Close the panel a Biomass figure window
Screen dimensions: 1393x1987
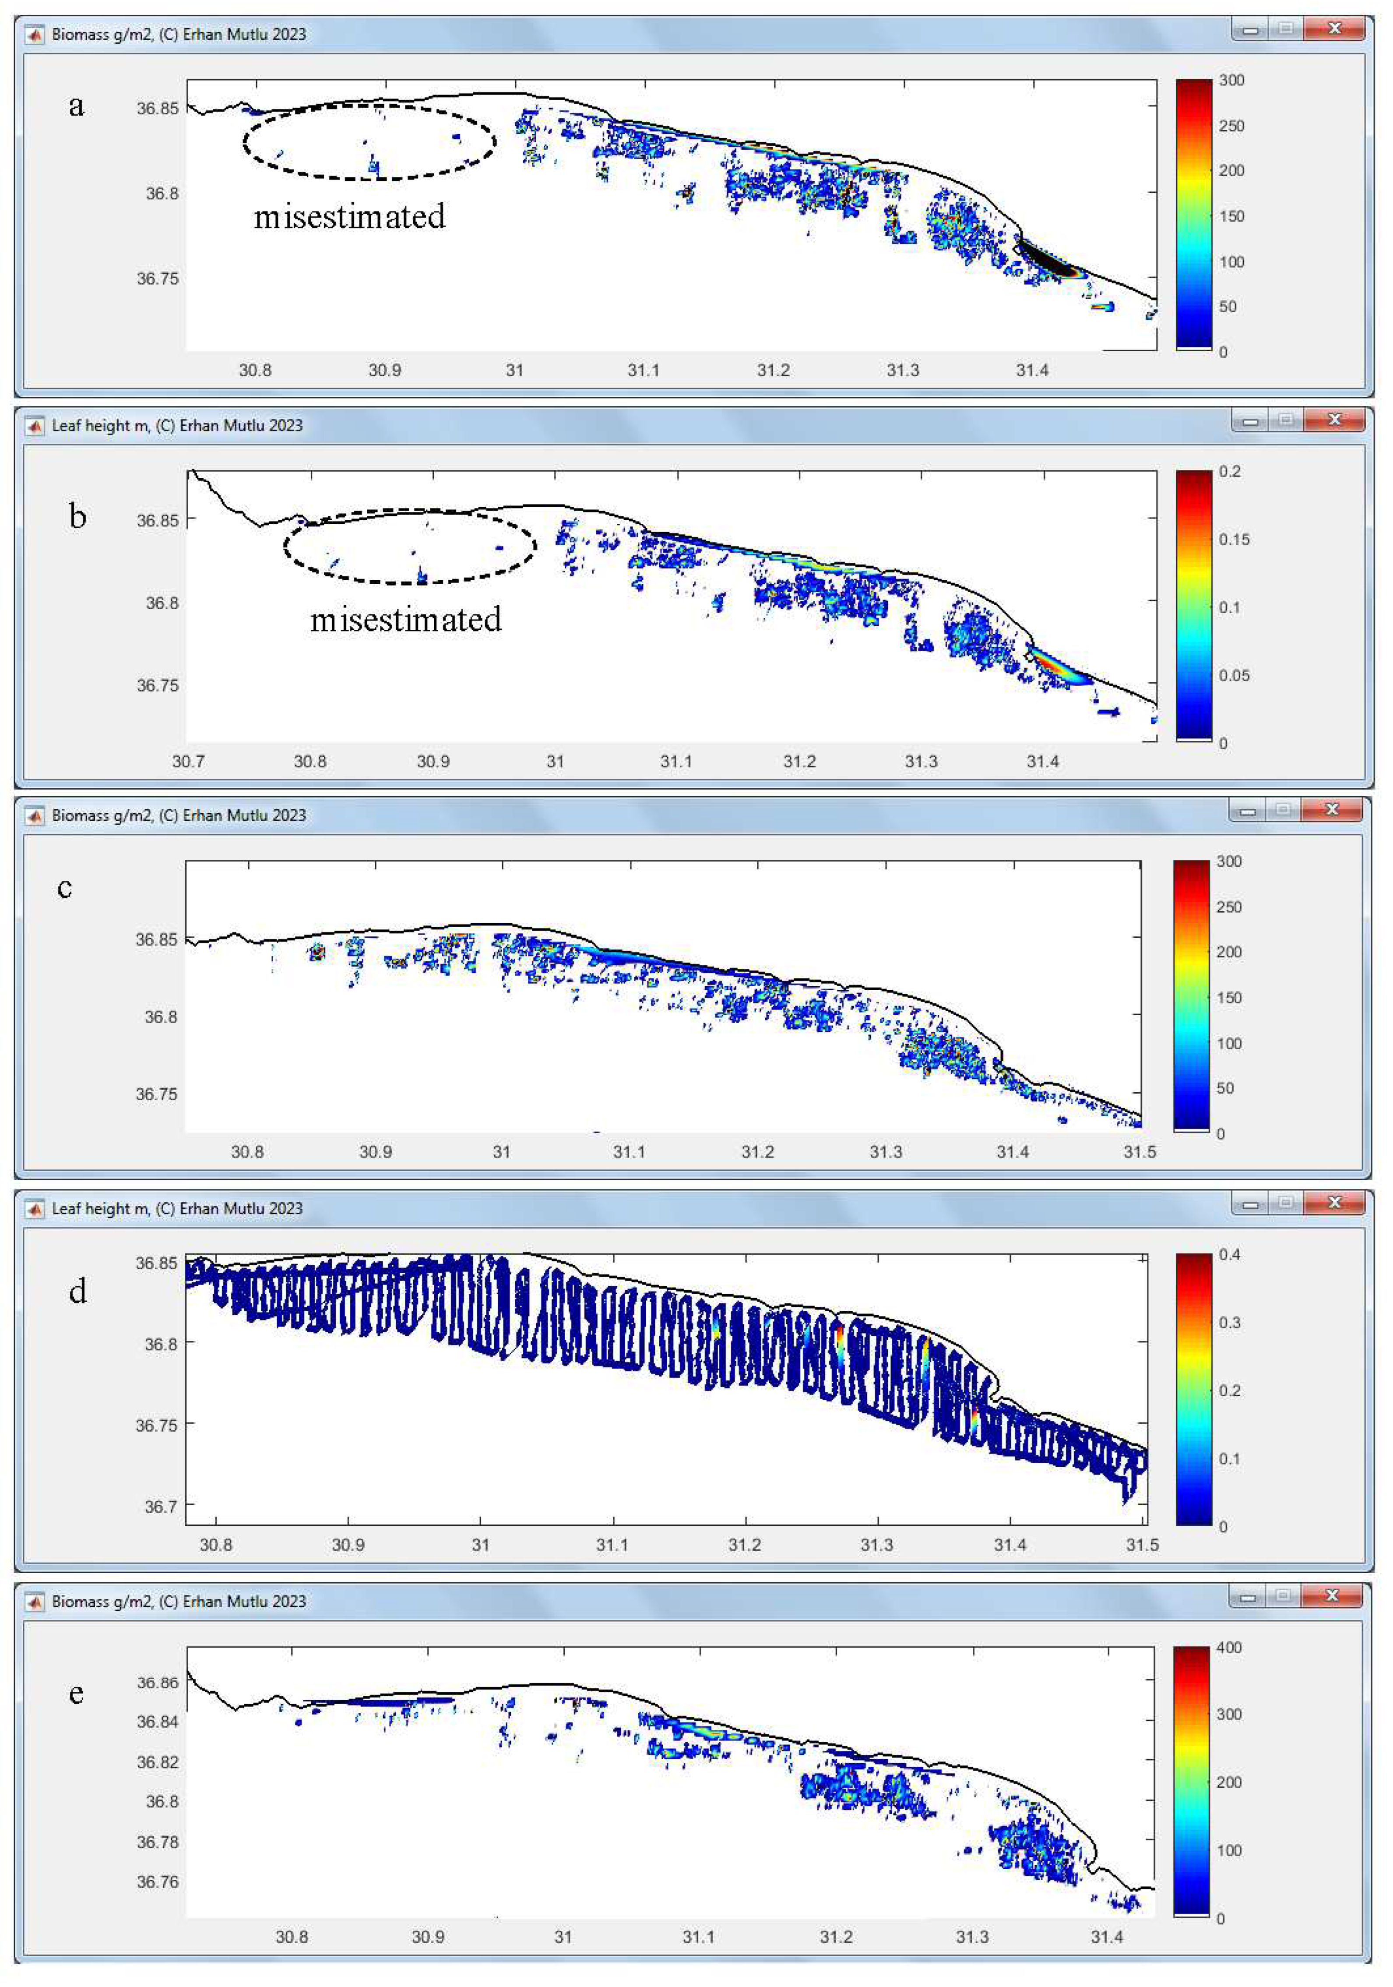coord(1334,29)
